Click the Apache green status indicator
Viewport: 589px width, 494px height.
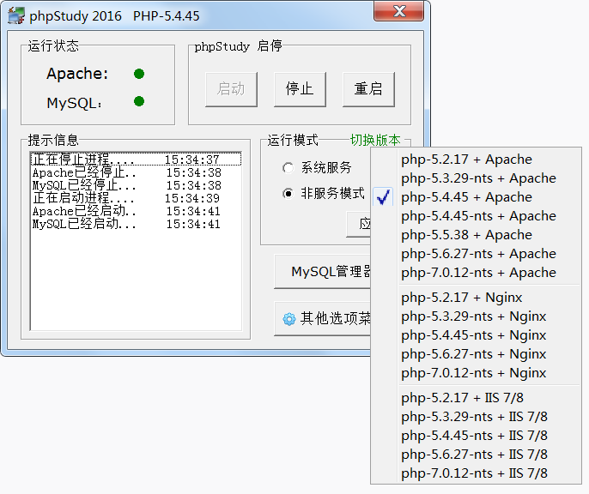pos(139,74)
